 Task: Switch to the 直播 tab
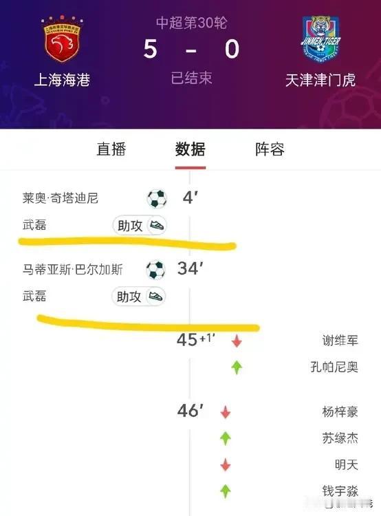pos(111,149)
